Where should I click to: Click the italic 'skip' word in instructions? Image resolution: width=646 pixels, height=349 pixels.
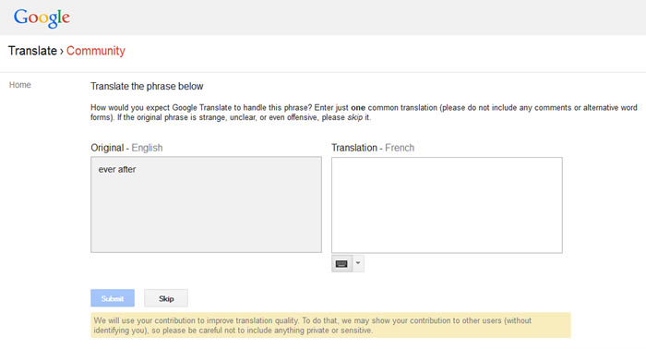tap(354, 117)
